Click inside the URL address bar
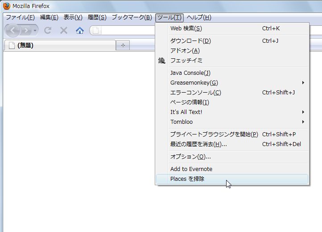 tap(127, 31)
